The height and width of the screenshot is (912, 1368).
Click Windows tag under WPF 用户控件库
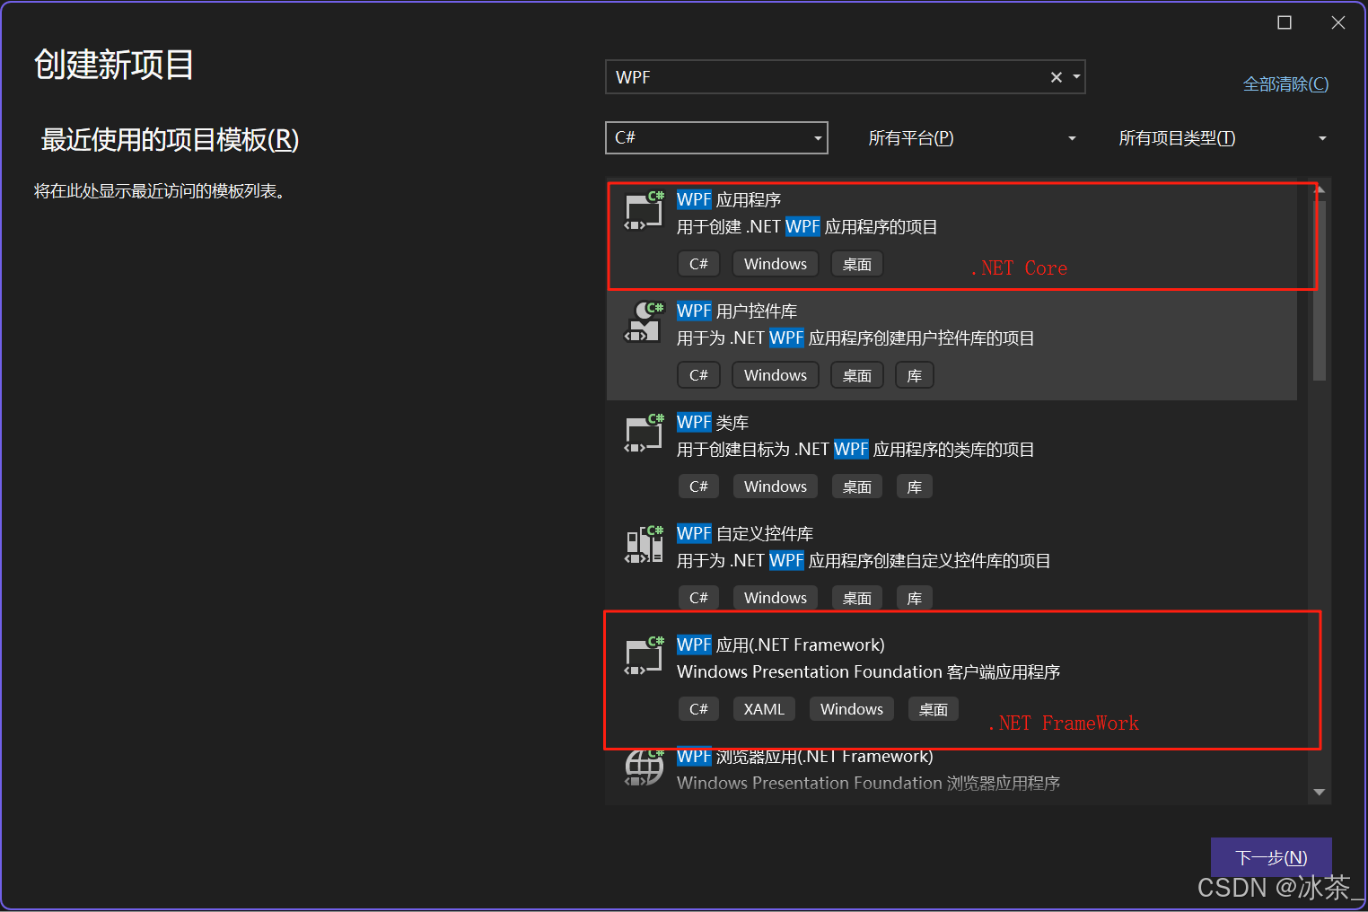coord(776,375)
